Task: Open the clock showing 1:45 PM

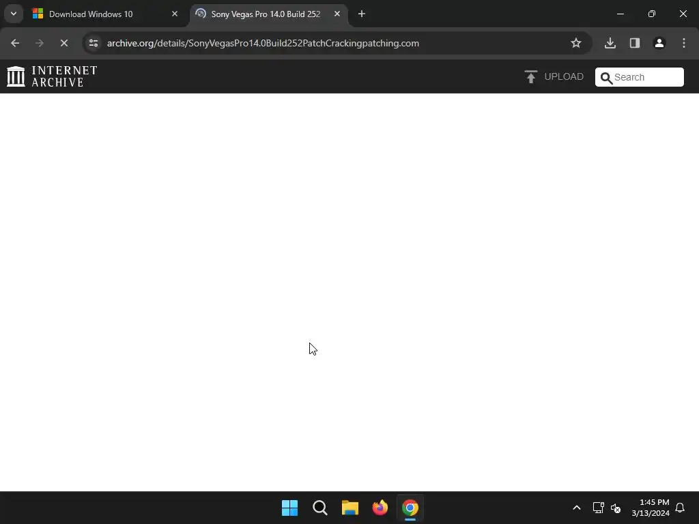Action: click(x=651, y=508)
